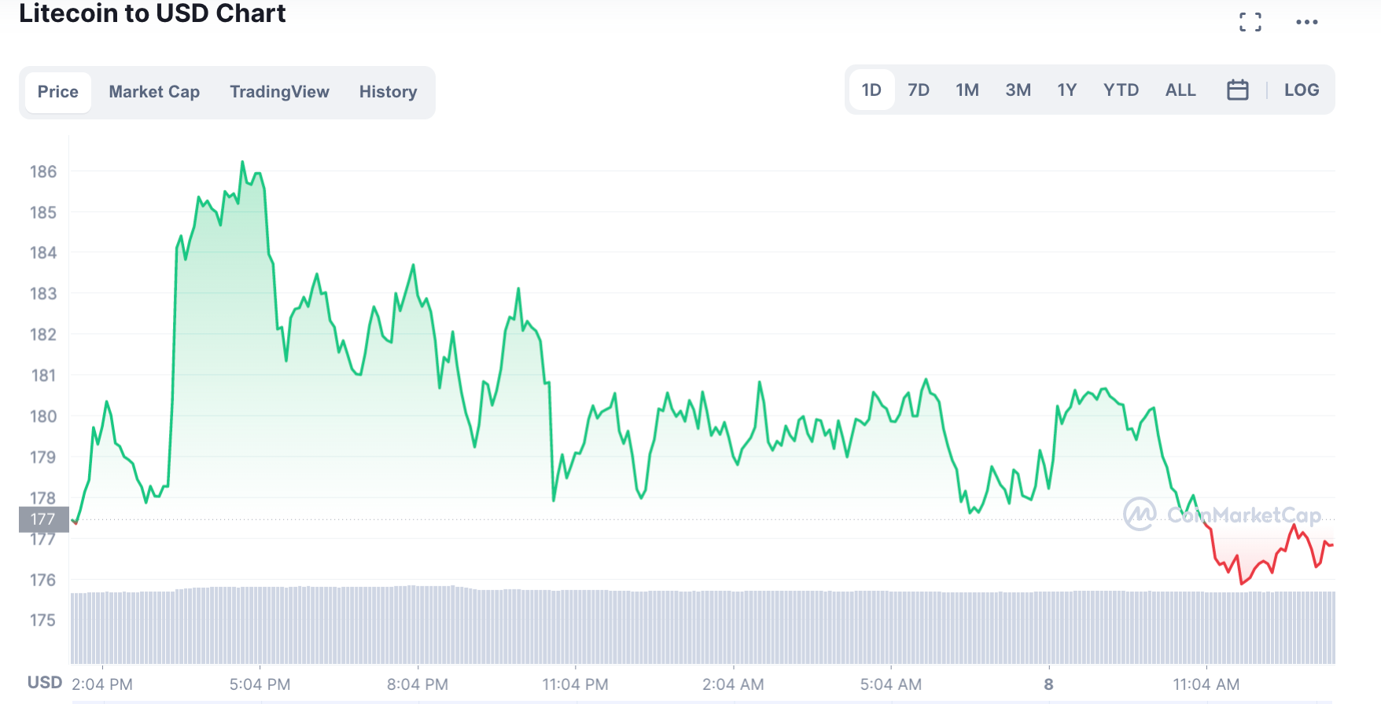Click the 180 price axis label
This screenshot has height=704, width=1381.
tap(43, 416)
